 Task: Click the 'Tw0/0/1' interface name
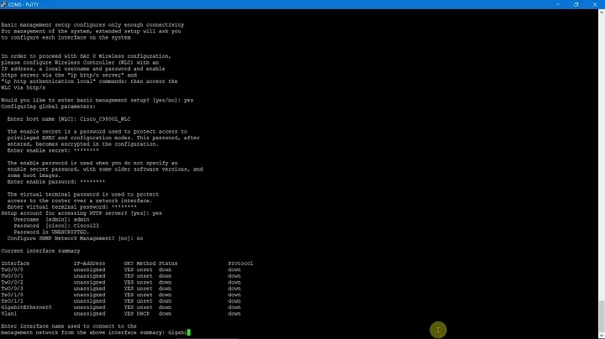click(12, 276)
